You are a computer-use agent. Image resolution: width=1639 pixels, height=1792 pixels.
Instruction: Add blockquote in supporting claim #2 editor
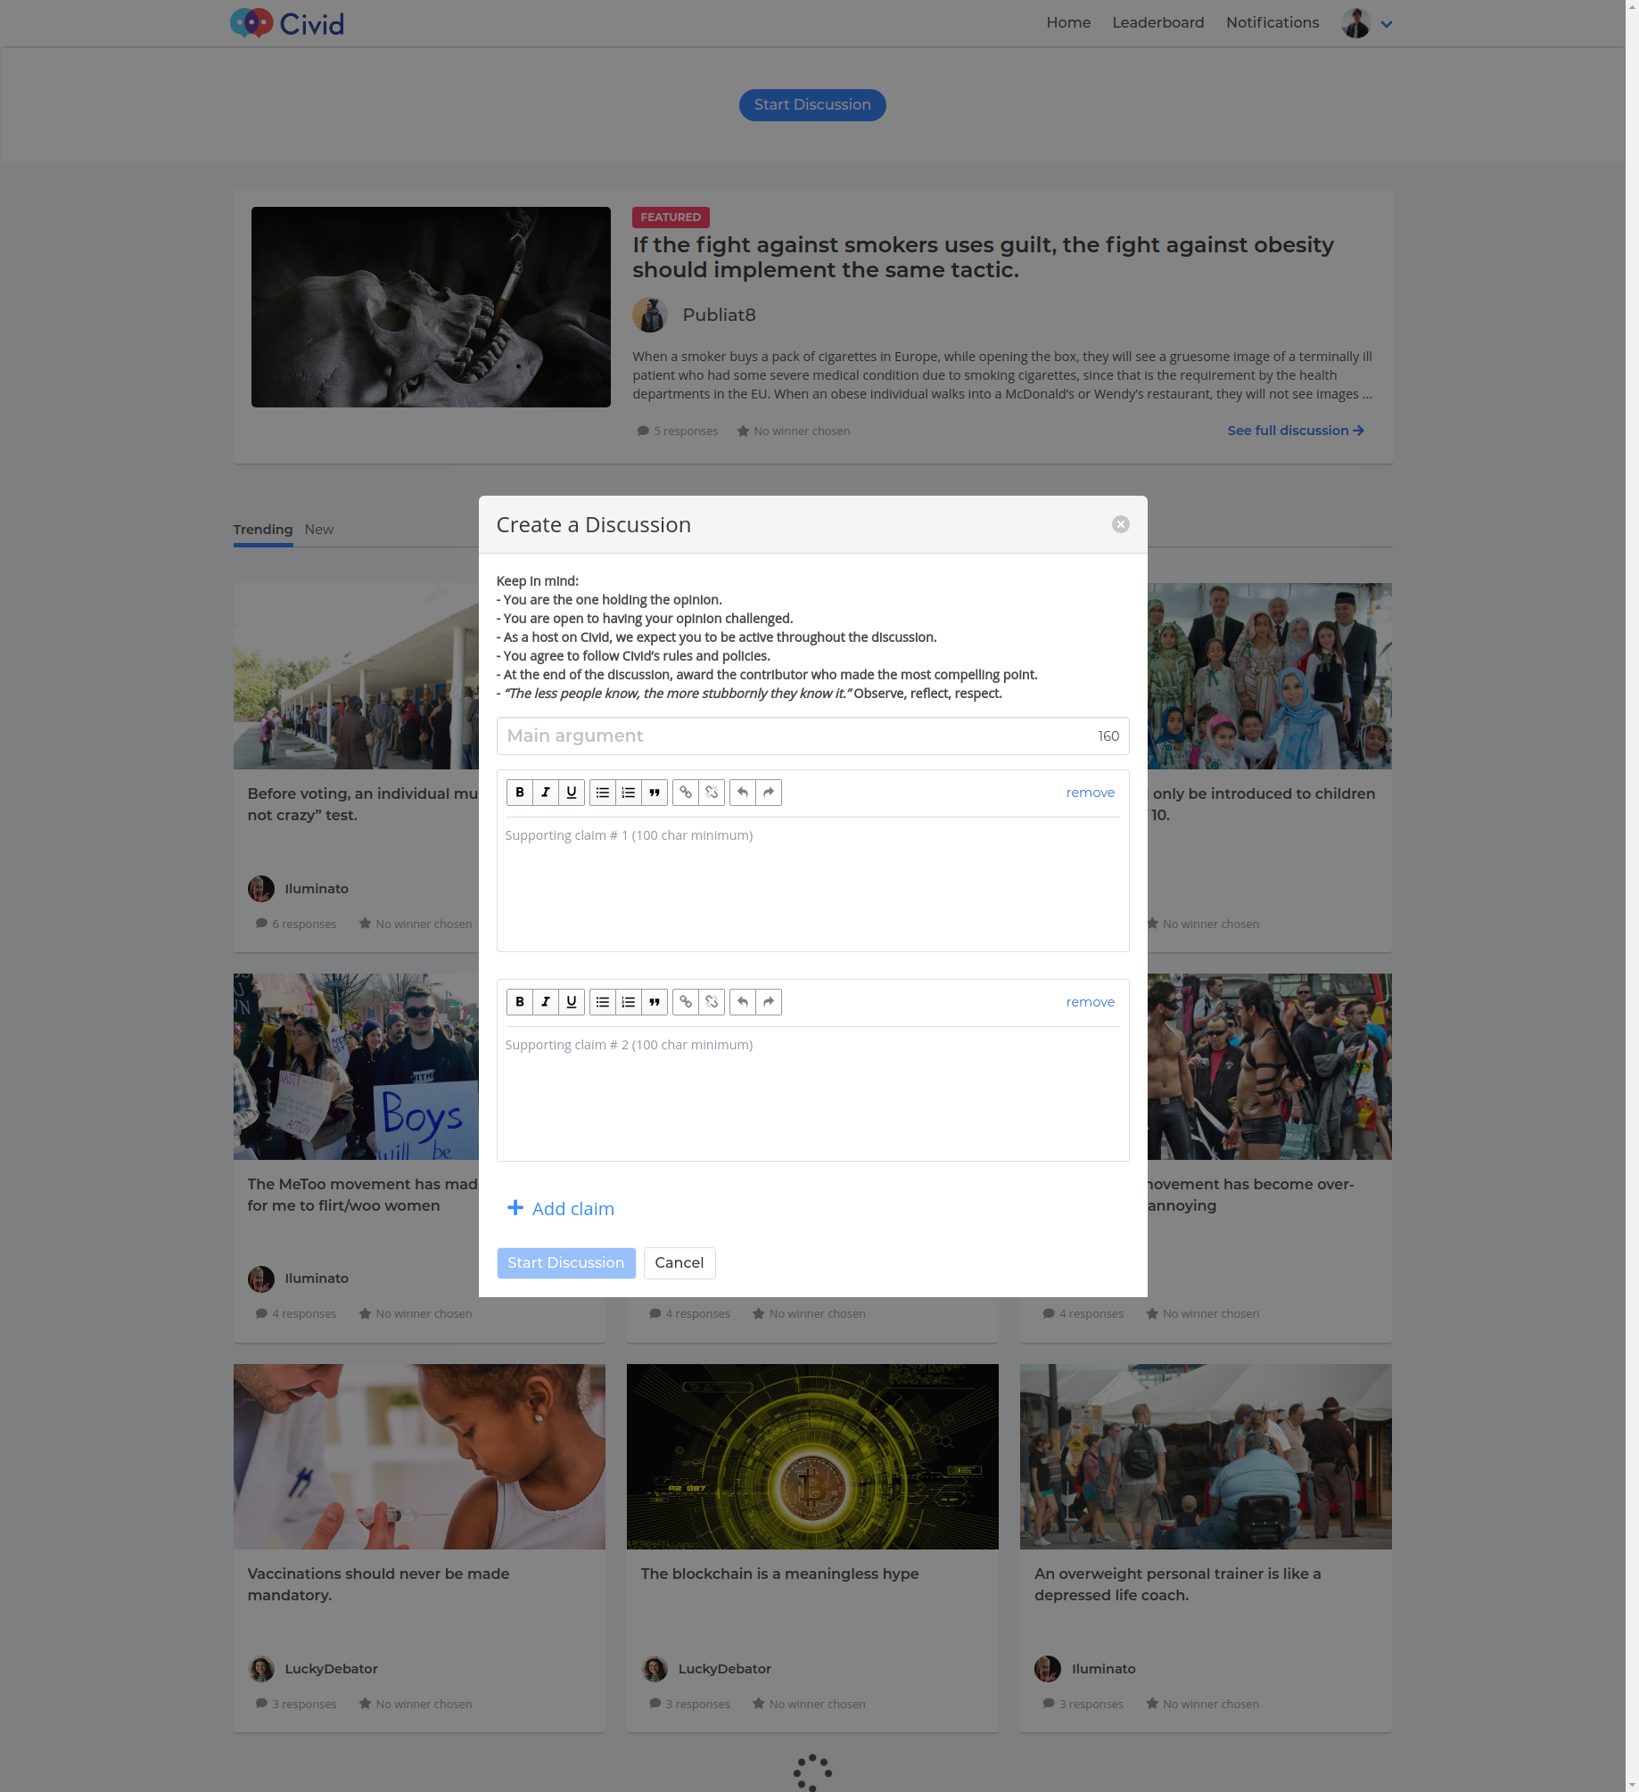655,1002
